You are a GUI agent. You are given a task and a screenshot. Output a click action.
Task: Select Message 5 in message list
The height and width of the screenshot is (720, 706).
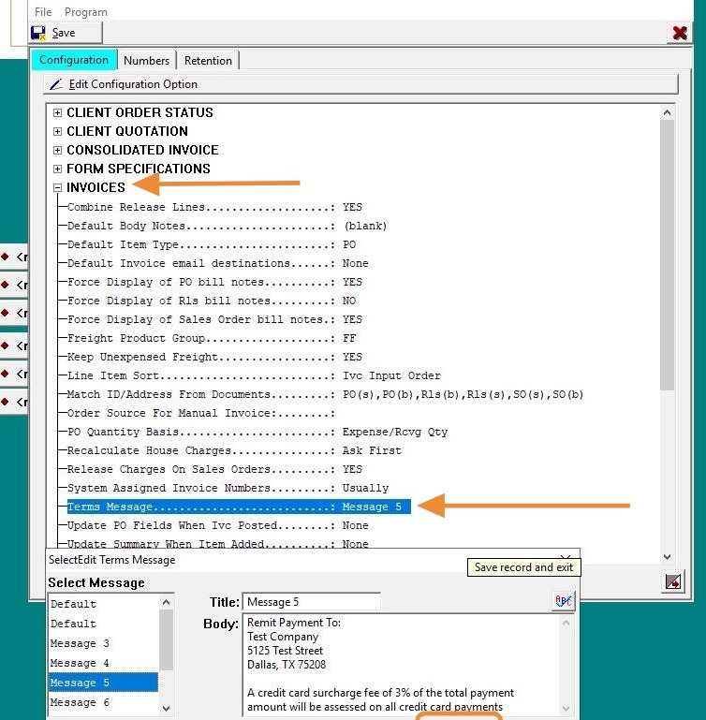point(103,683)
